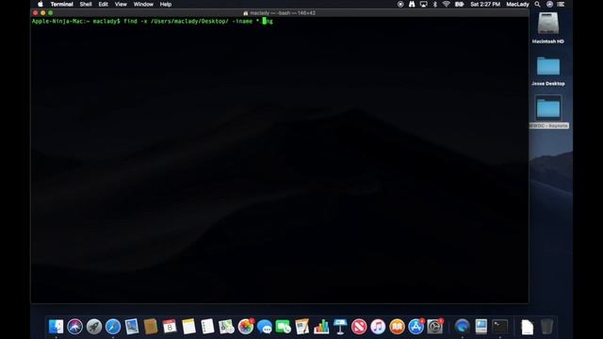The image size is (603, 339).
Task: Click Siri icon in the menu bar
Action: coord(549,4)
